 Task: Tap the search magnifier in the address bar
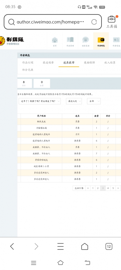[x=11, y=22]
